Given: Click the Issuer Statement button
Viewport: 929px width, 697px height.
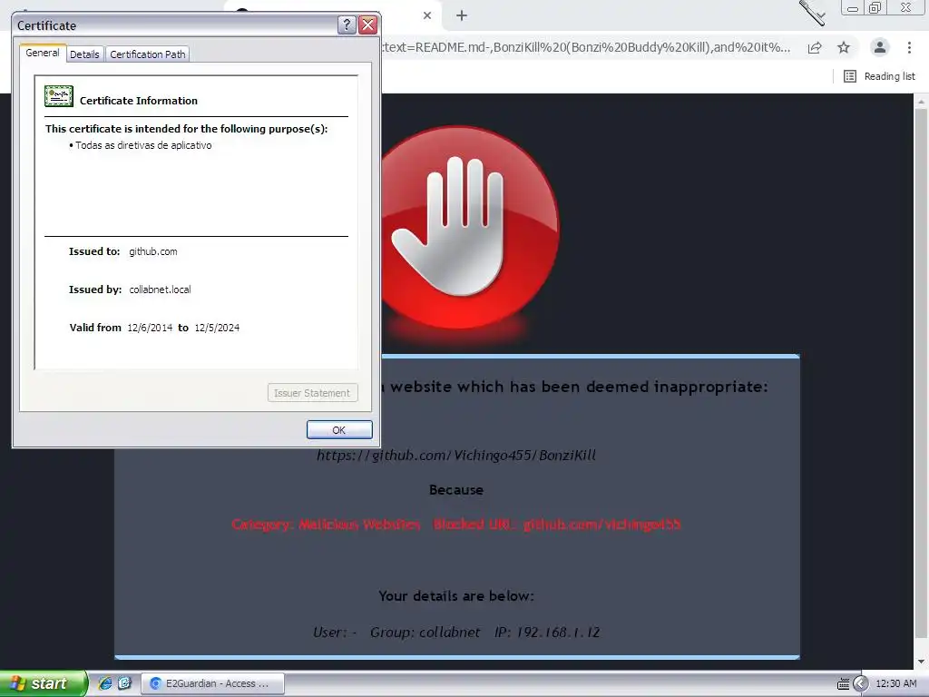Looking at the screenshot, I should pos(312,393).
